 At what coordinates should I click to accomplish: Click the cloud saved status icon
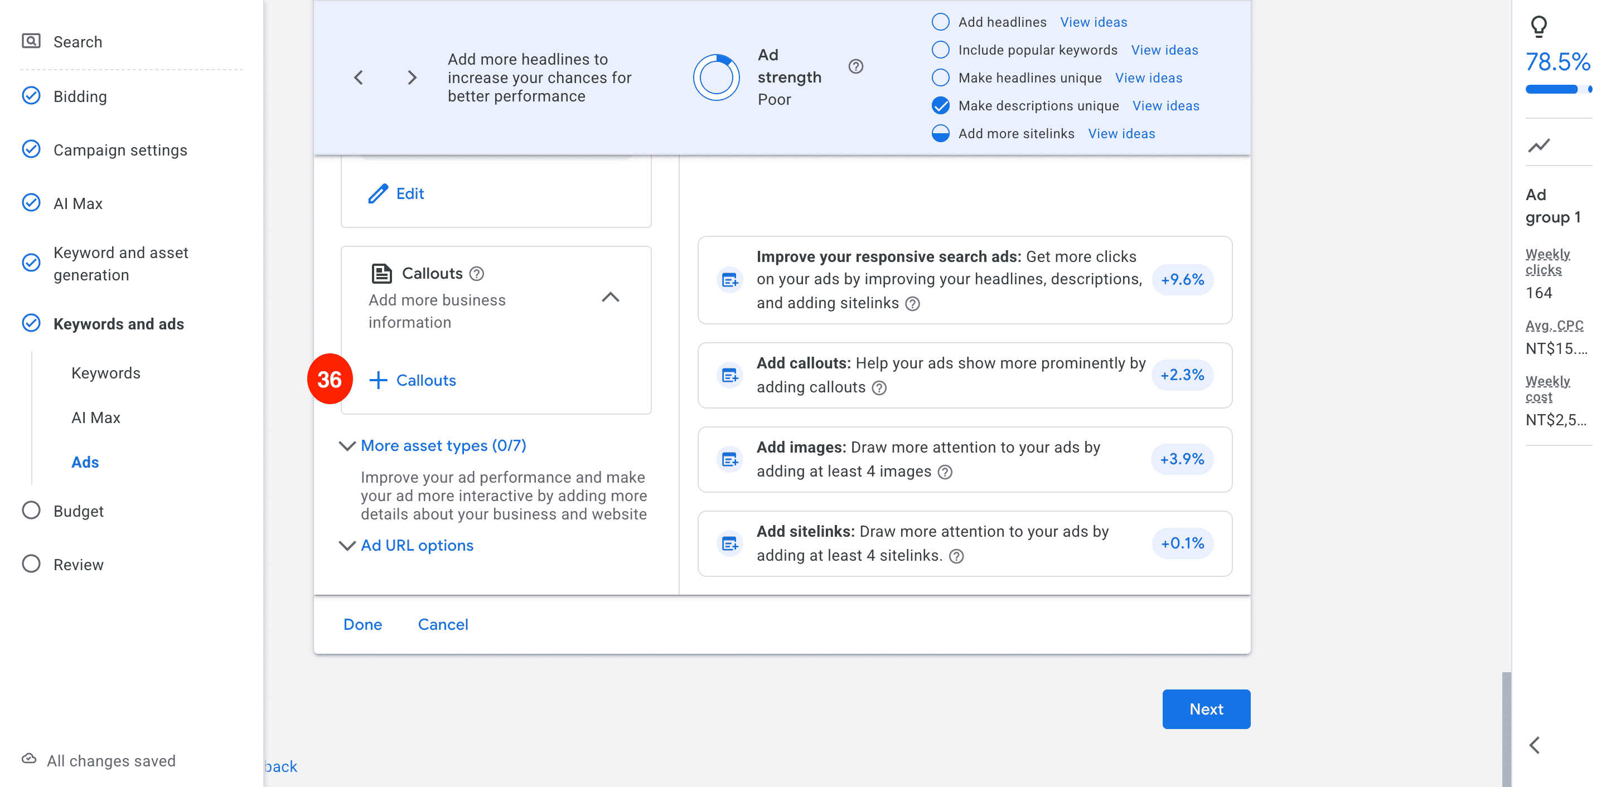[30, 759]
